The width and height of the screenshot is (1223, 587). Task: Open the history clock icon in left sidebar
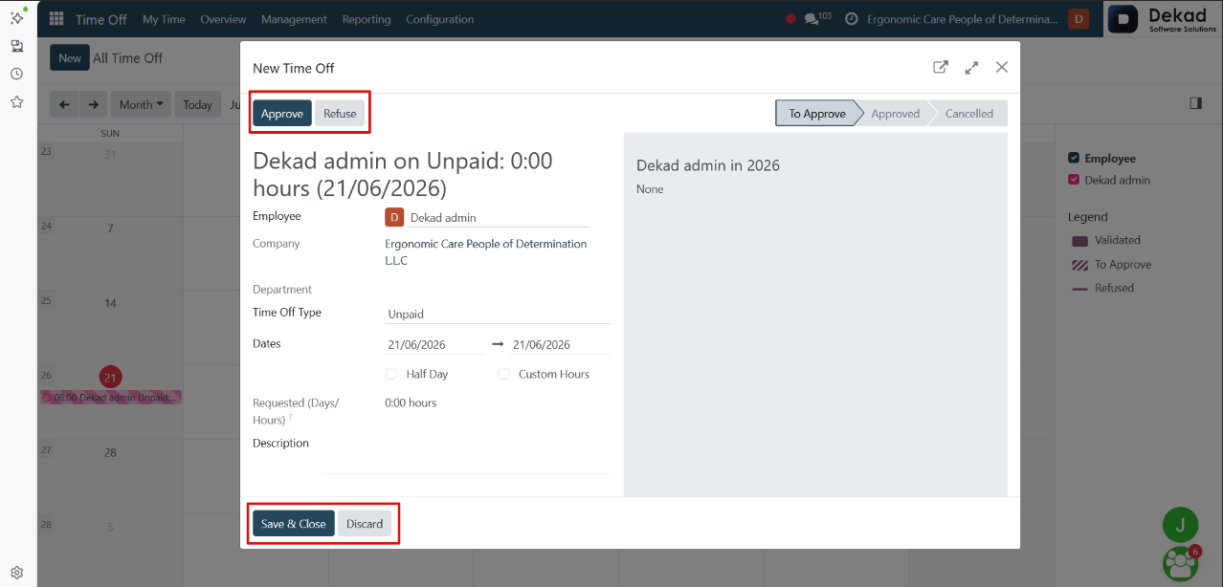pos(16,74)
